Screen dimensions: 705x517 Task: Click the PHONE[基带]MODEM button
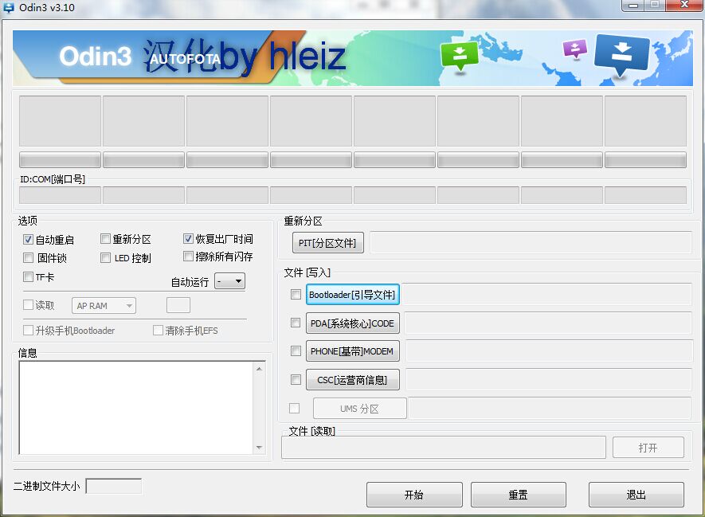click(x=352, y=351)
